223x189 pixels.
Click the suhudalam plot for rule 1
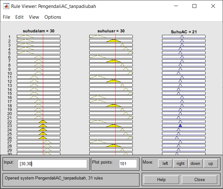click(x=38, y=36)
